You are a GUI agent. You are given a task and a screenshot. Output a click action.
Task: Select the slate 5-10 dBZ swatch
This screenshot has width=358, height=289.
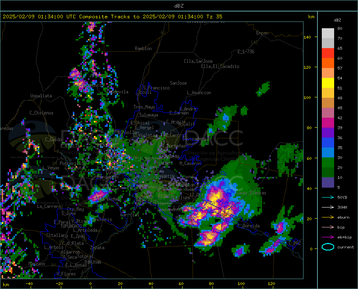tap(328, 182)
